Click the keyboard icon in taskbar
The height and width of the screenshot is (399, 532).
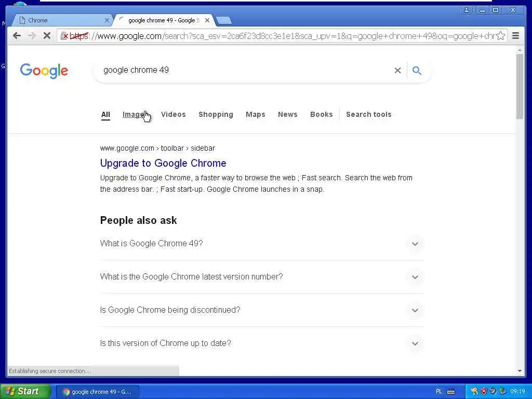click(x=451, y=392)
